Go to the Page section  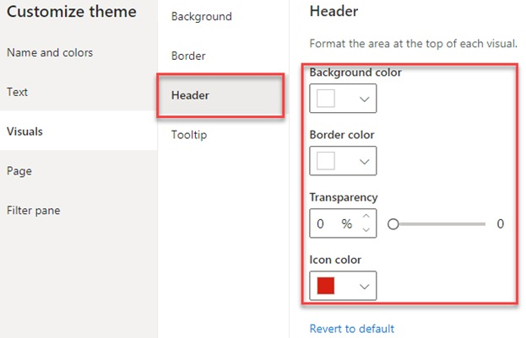(19, 171)
